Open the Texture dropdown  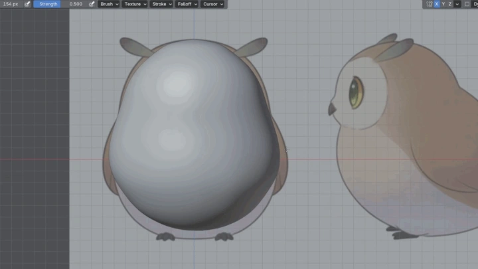point(135,4)
